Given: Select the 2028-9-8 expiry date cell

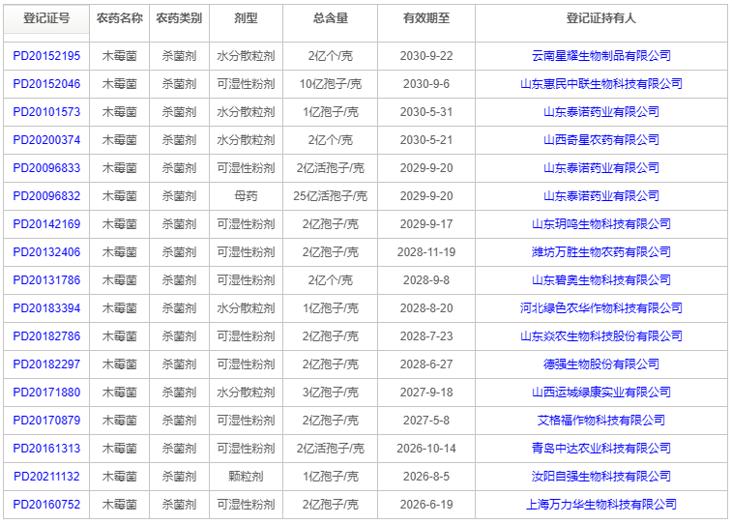Looking at the screenshot, I should 426,280.
